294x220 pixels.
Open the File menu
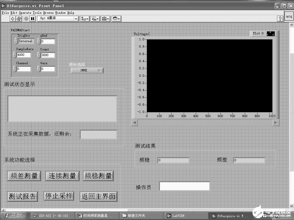(x=5, y=13)
